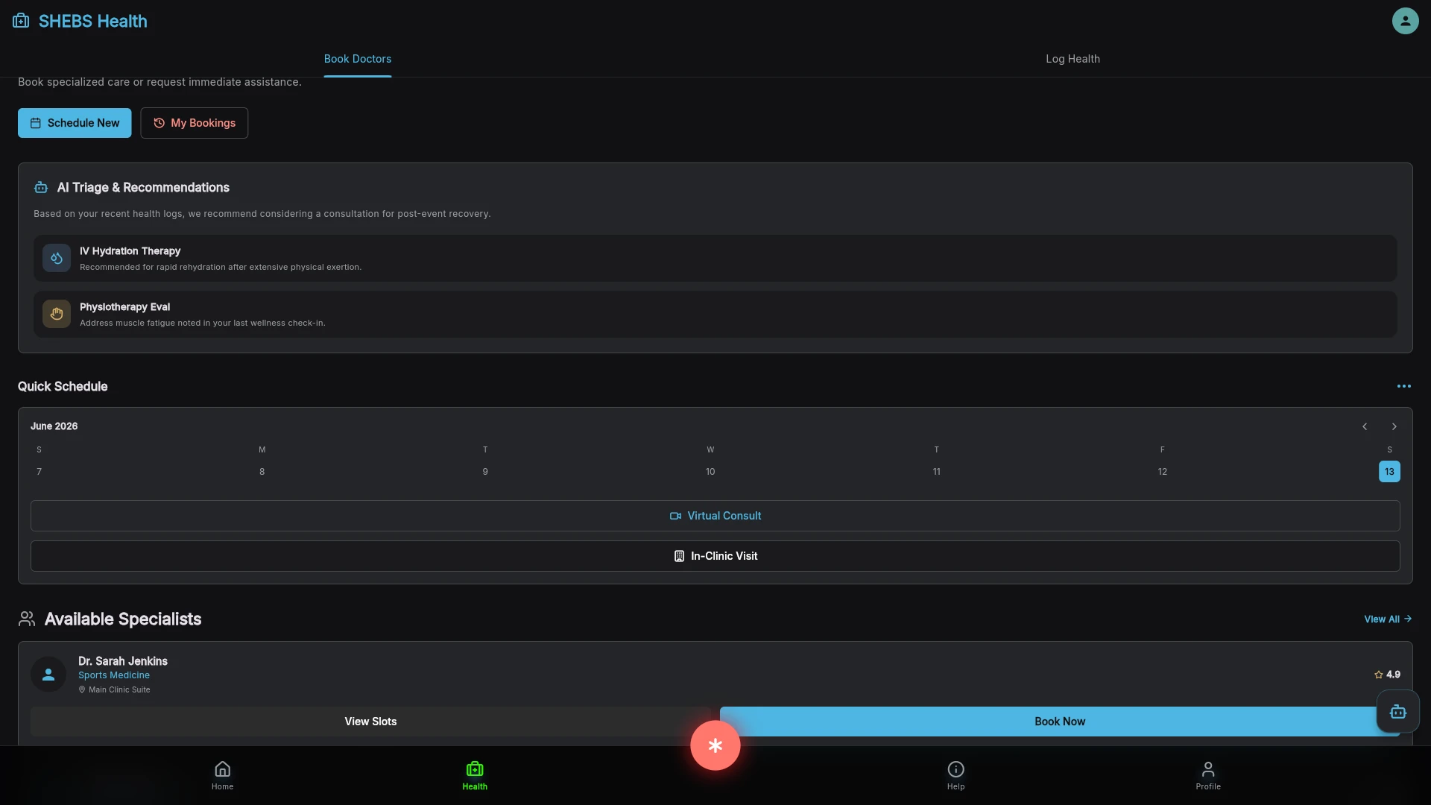Go to Home in bottom navigation

(222, 775)
